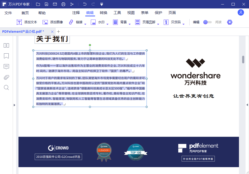The width and height of the screenshot is (249, 174).
Task: Click the 水印 watermark icon
Action: click(93, 22)
